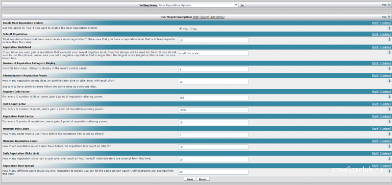
Task: Edit the Minimum Reputation Count setting
Action: pos(376,141)
